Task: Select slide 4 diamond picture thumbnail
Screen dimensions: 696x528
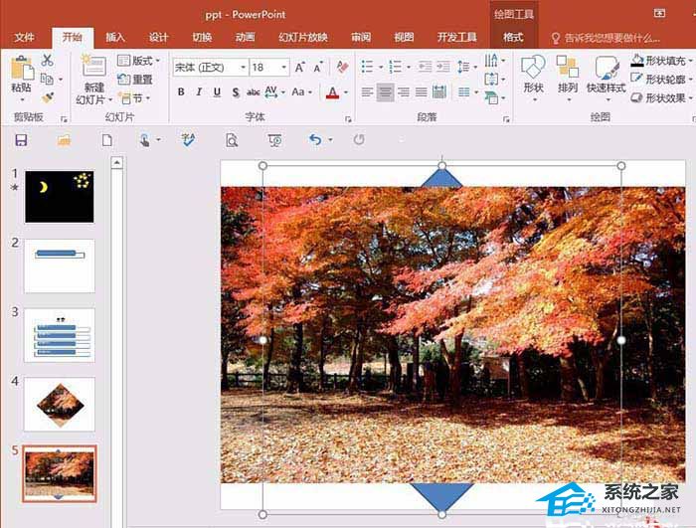Action: 60,404
